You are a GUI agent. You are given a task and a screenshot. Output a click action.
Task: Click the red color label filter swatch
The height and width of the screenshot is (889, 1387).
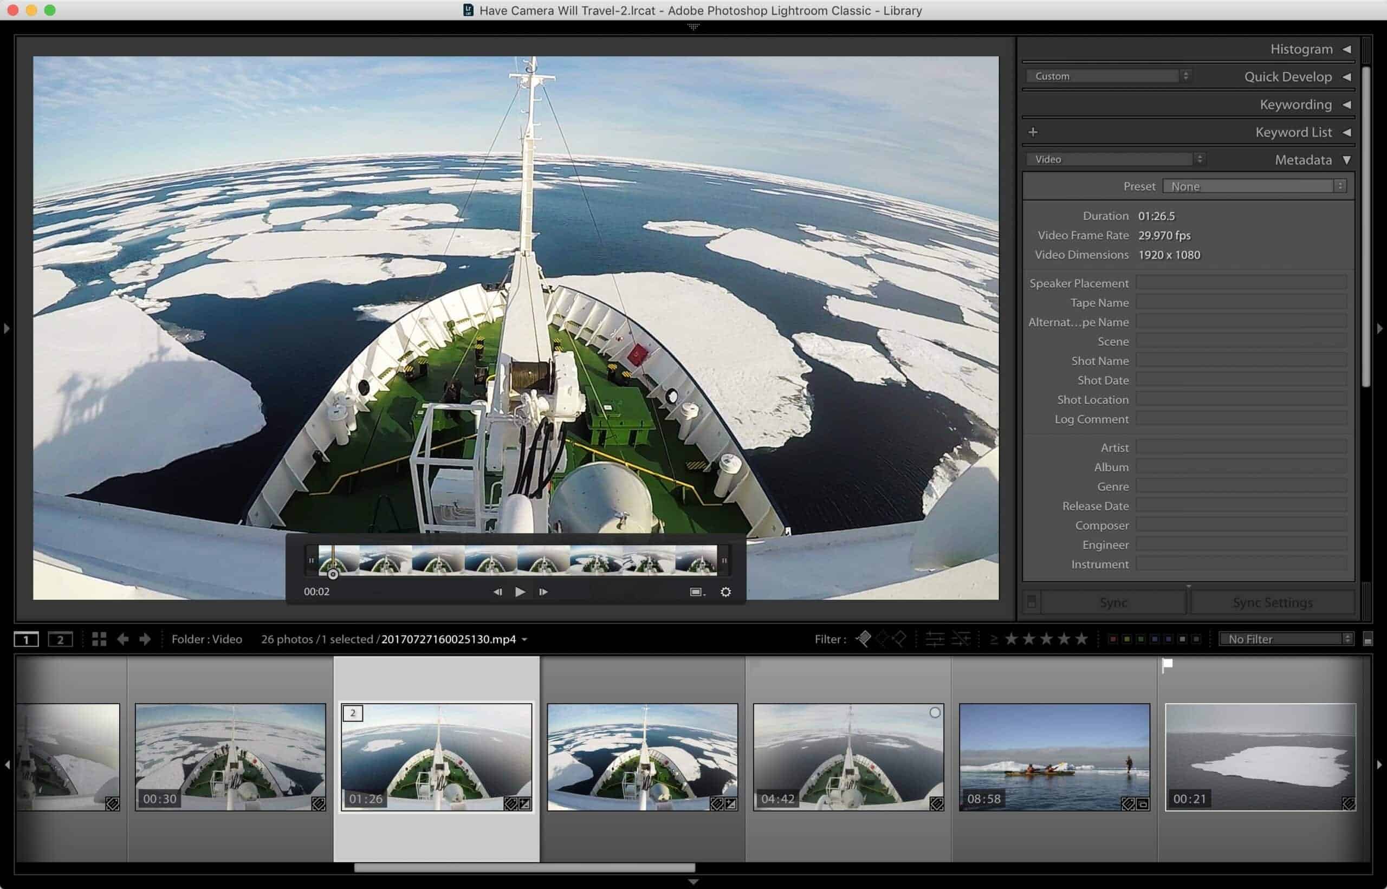[x=1113, y=639]
